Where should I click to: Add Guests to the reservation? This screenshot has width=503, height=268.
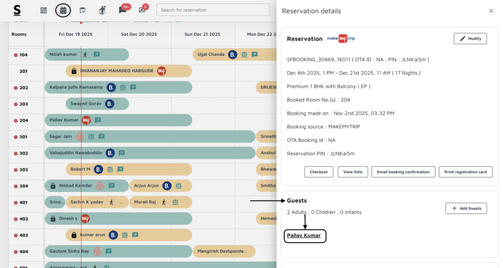pyautogui.click(x=466, y=208)
